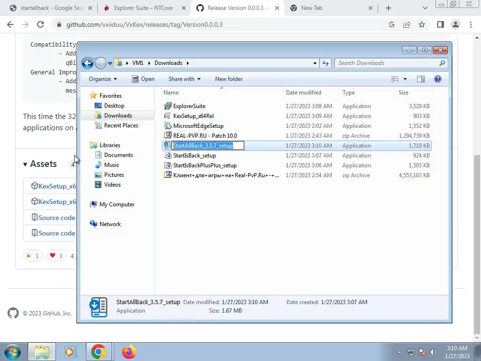
Task: Select the Клиент+для+игры zip archive icon
Action: coord(168,175)
